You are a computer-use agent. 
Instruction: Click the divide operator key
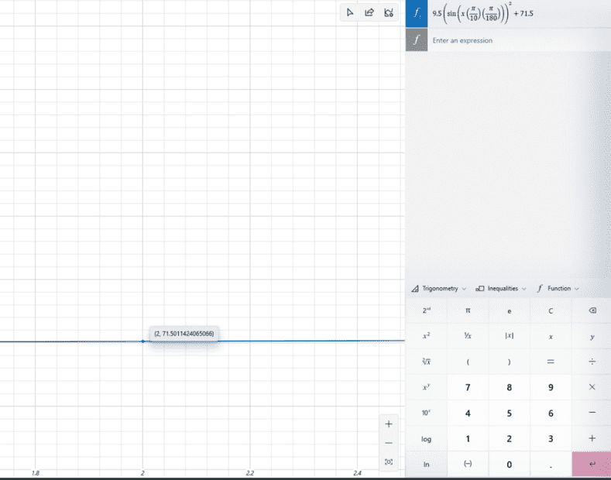pyautogui.click(x=592, y=362)
